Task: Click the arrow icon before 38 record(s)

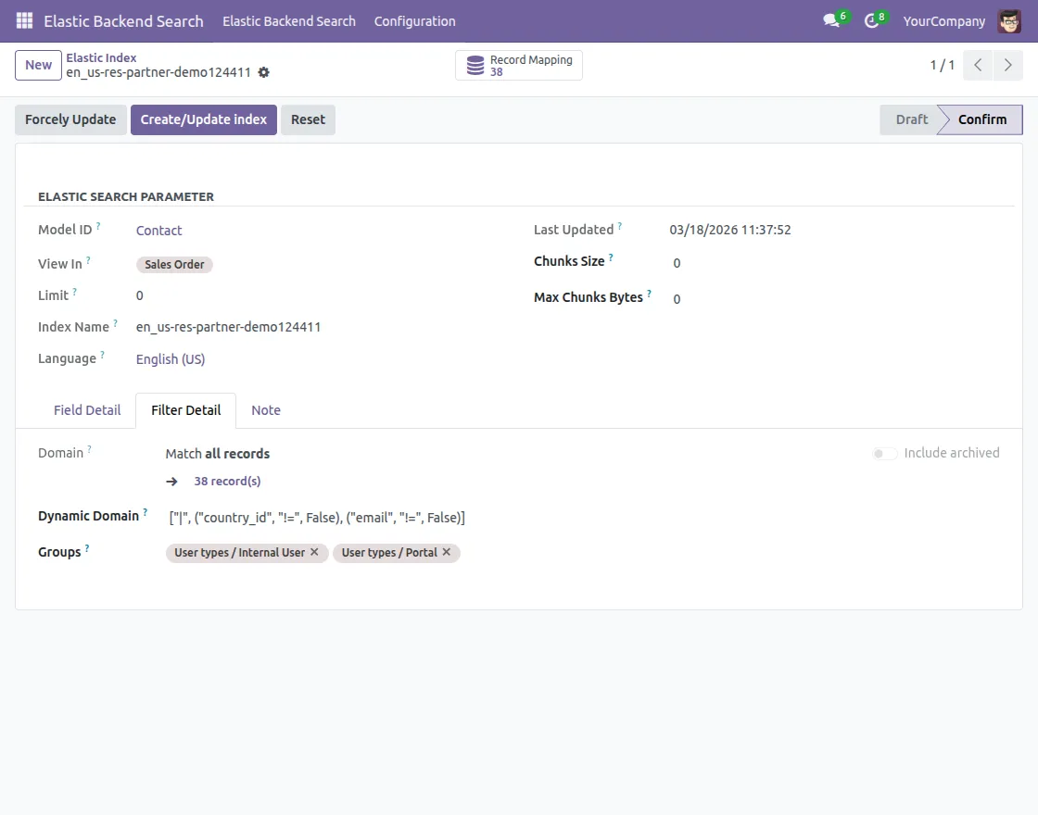Action: 172,482
